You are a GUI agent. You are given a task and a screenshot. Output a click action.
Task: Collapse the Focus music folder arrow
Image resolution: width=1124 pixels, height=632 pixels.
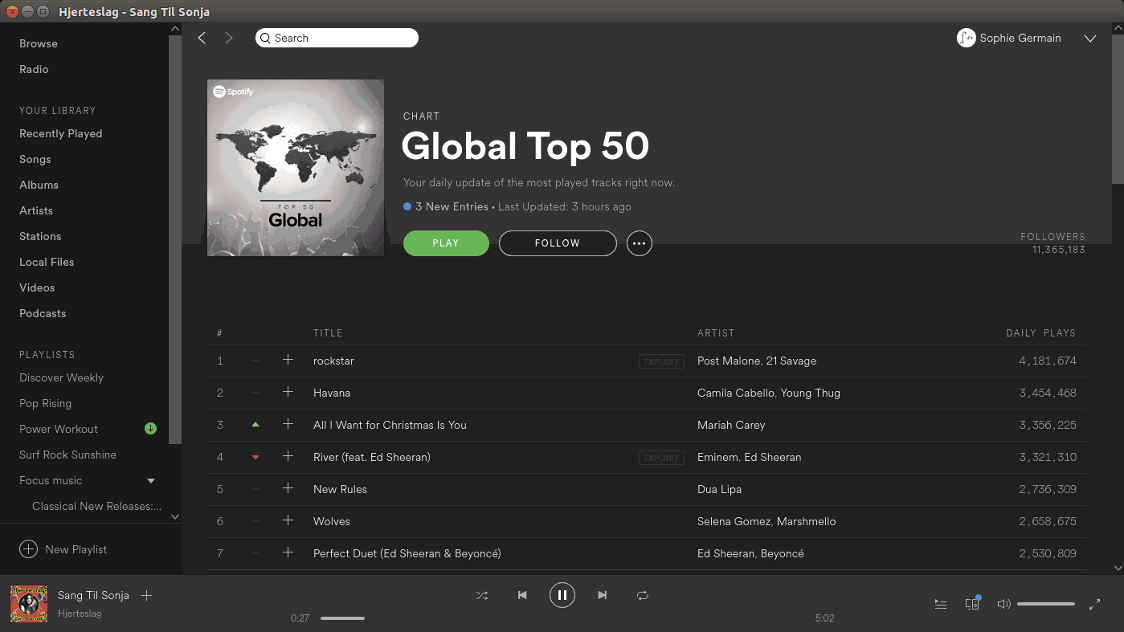click(151, 481)
